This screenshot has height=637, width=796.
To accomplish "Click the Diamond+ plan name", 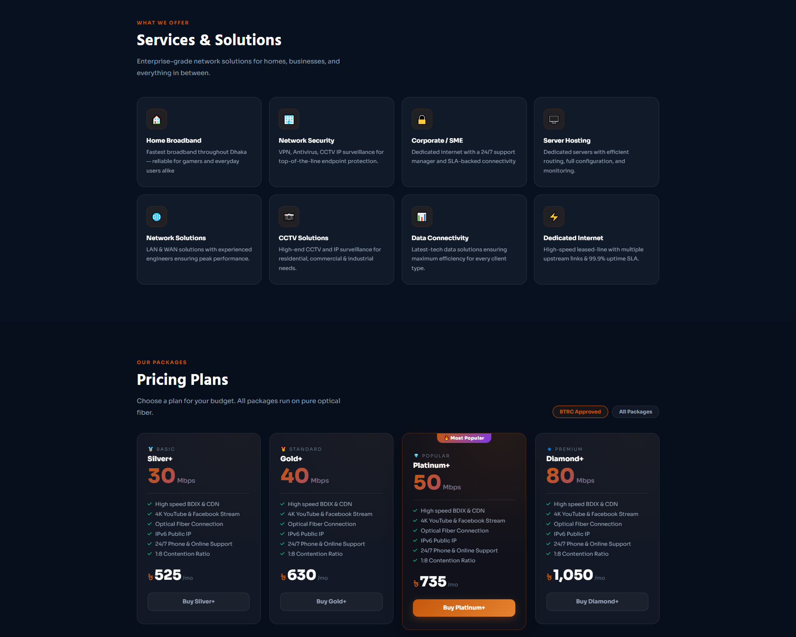I will (565, 459).
